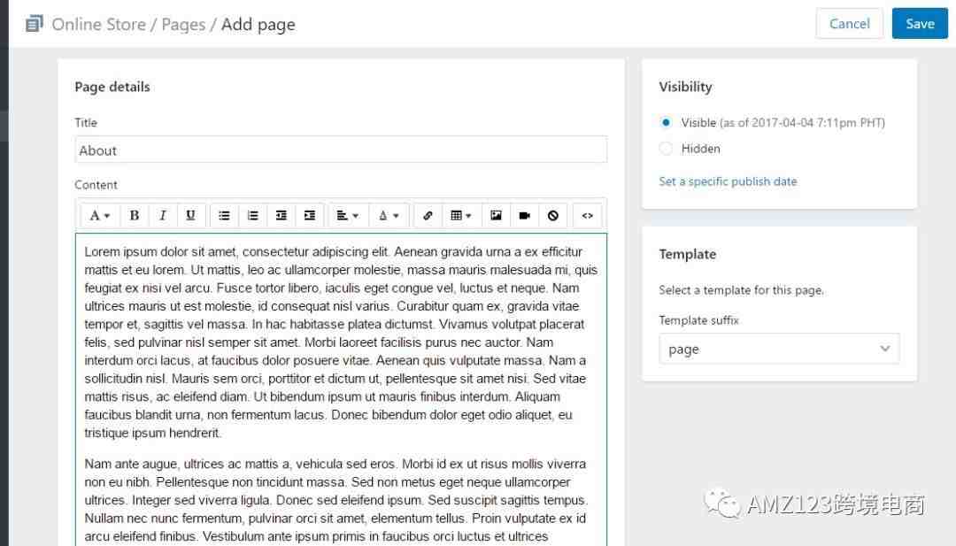
Task: Apply underline formatting
Action: tap(190, 216)
